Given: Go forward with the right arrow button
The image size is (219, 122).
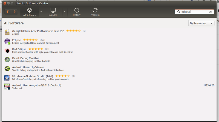Looking at the screenshot, I should coord(15,12).
